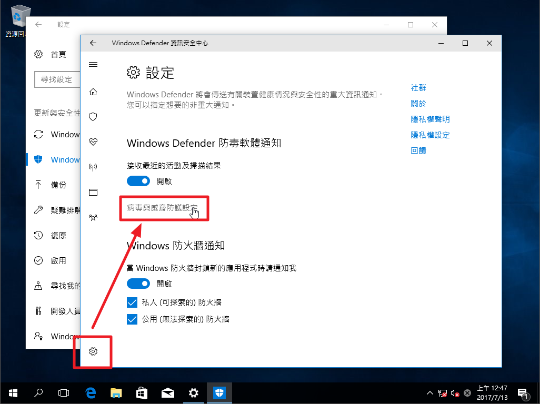Uncheck the 公用 (無法探索的) 防火牆 checkbox
Image resolution: width=540 pixels, height=404 pixels.
132,319
